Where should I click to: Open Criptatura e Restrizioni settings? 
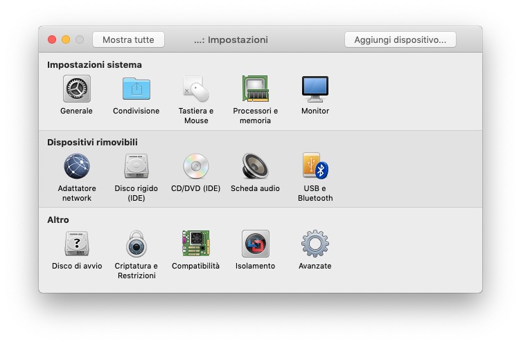tap(136, 244)
